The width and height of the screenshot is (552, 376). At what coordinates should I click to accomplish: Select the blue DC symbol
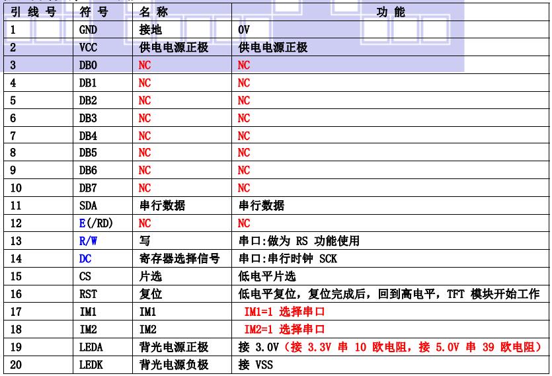85,258
